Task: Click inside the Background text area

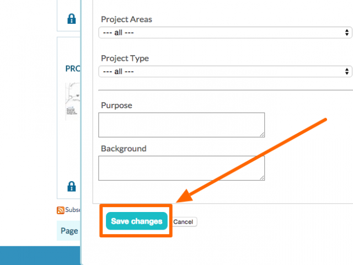Action: pyautogui.click(x=181, y=168)
